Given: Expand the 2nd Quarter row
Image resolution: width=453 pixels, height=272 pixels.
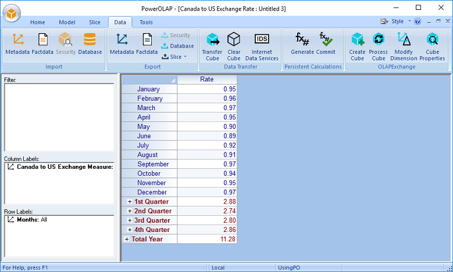Looking at the screenshot, I should [130, 211].
